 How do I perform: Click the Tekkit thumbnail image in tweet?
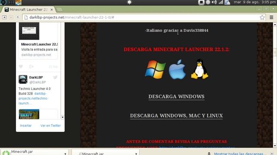click(x=29, y=114)
